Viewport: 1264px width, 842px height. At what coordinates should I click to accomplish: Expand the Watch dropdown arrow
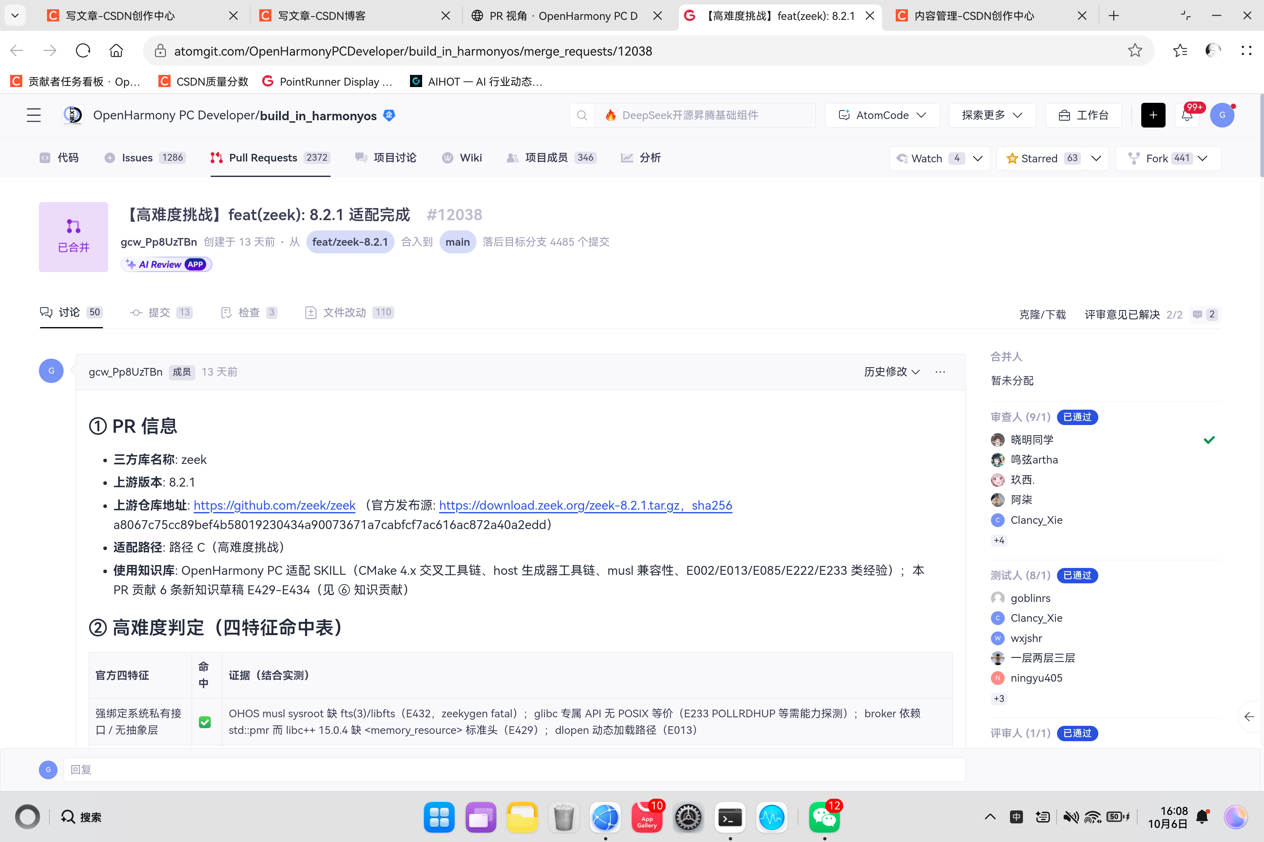point(978,158)
